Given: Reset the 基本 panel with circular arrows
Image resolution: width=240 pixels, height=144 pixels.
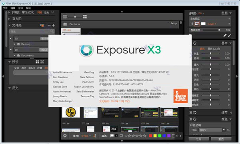Looking at the screenshot, I should pos(195,43).
